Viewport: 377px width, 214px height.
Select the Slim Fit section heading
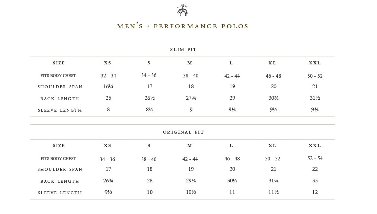pyautogui.click(x=183, y=49)
